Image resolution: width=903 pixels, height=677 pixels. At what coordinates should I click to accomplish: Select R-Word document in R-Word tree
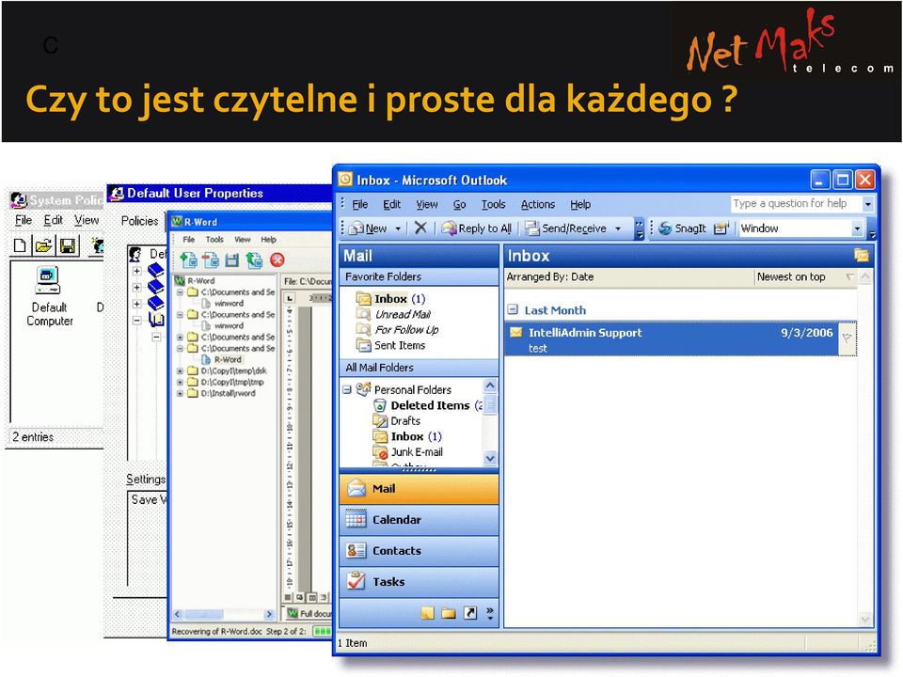tap(222, 359)
